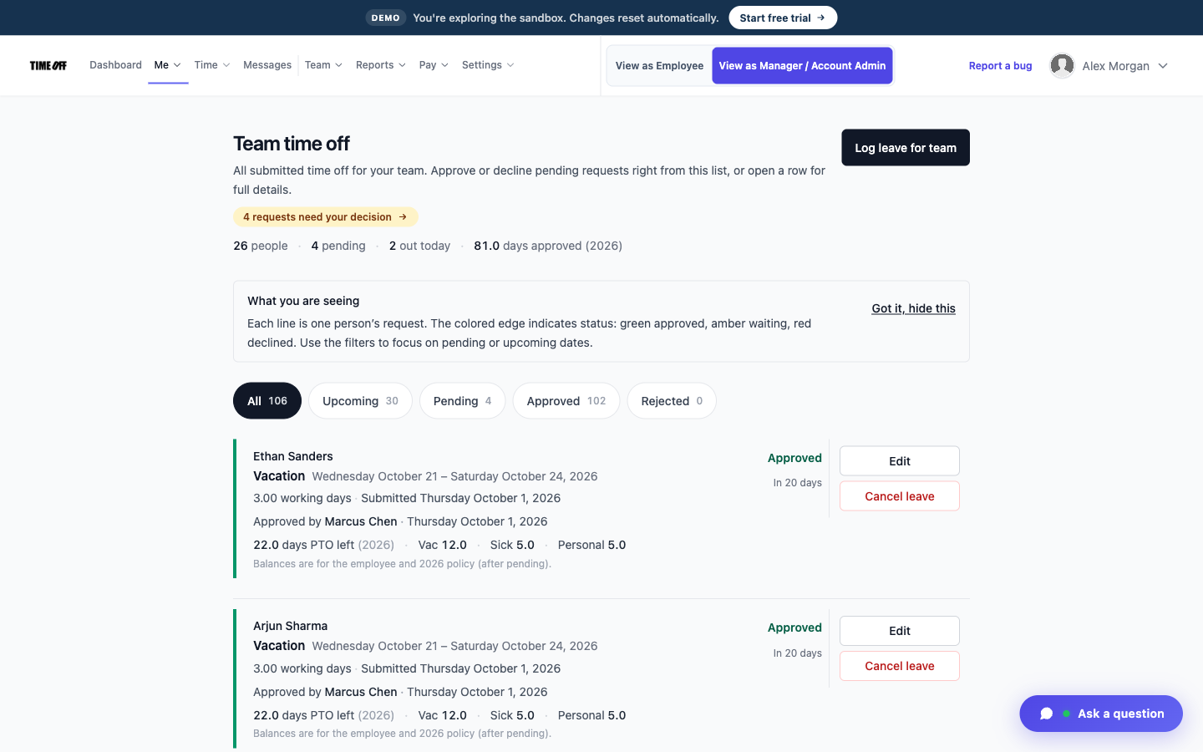Open Messages page
The image size is (1203, 752).
267,65
